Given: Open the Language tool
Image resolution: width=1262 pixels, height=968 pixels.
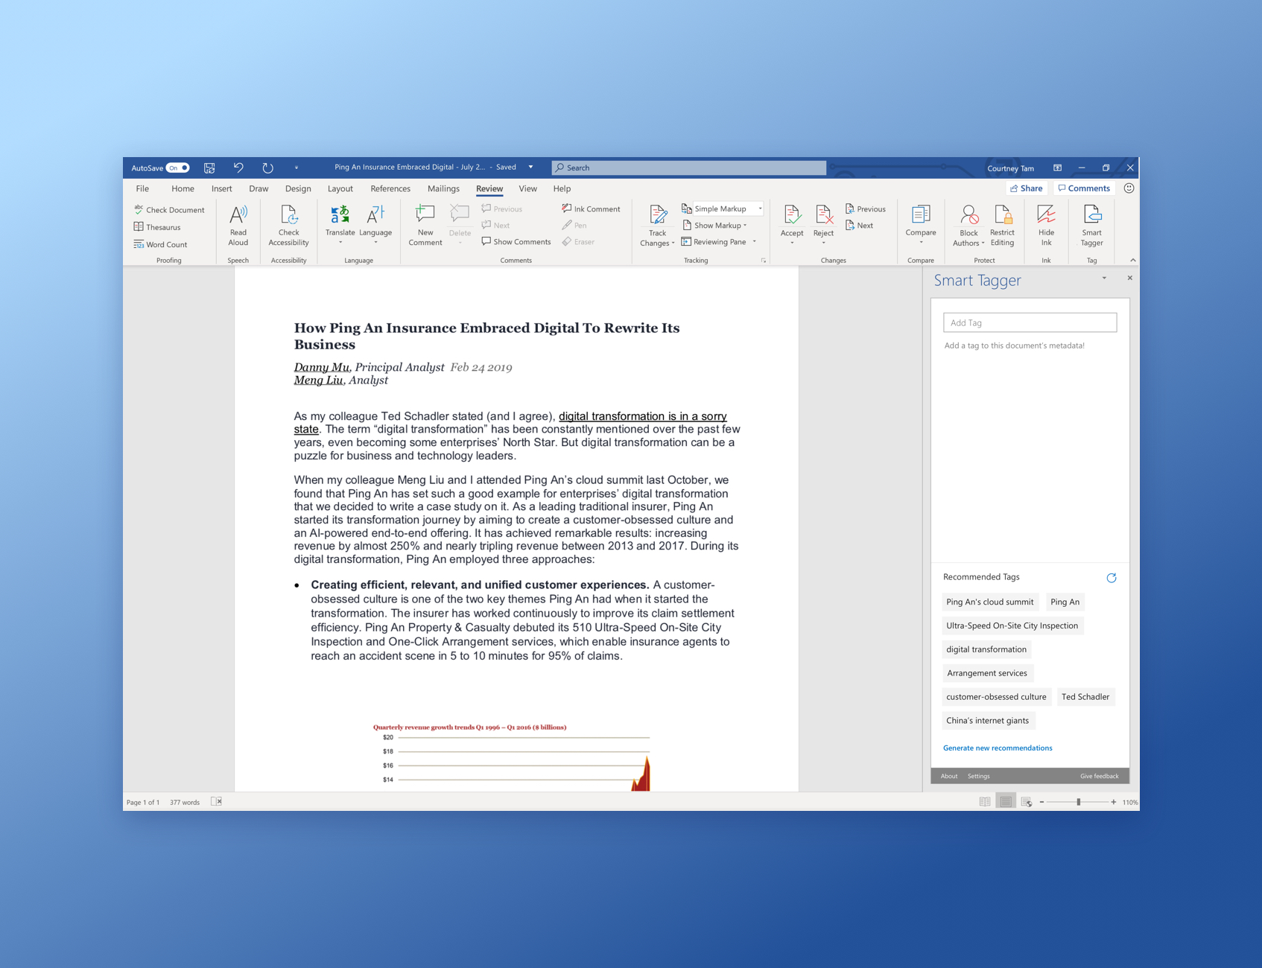Looking at the screenshot, I should coord(375,224).
